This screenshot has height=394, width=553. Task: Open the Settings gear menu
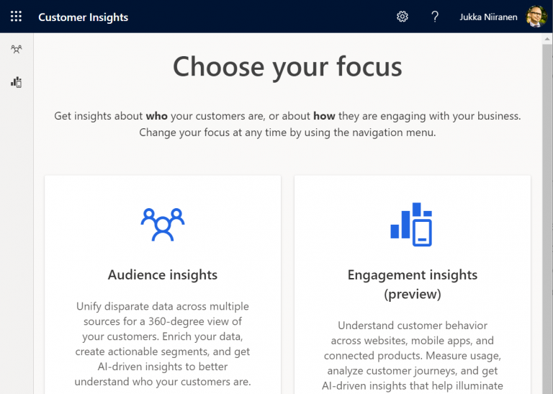(403, 17)
